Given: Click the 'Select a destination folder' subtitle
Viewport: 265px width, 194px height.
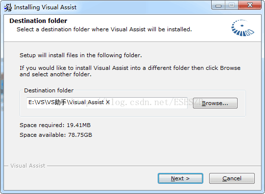Looking at the screenshot, I should coord(104,29).
